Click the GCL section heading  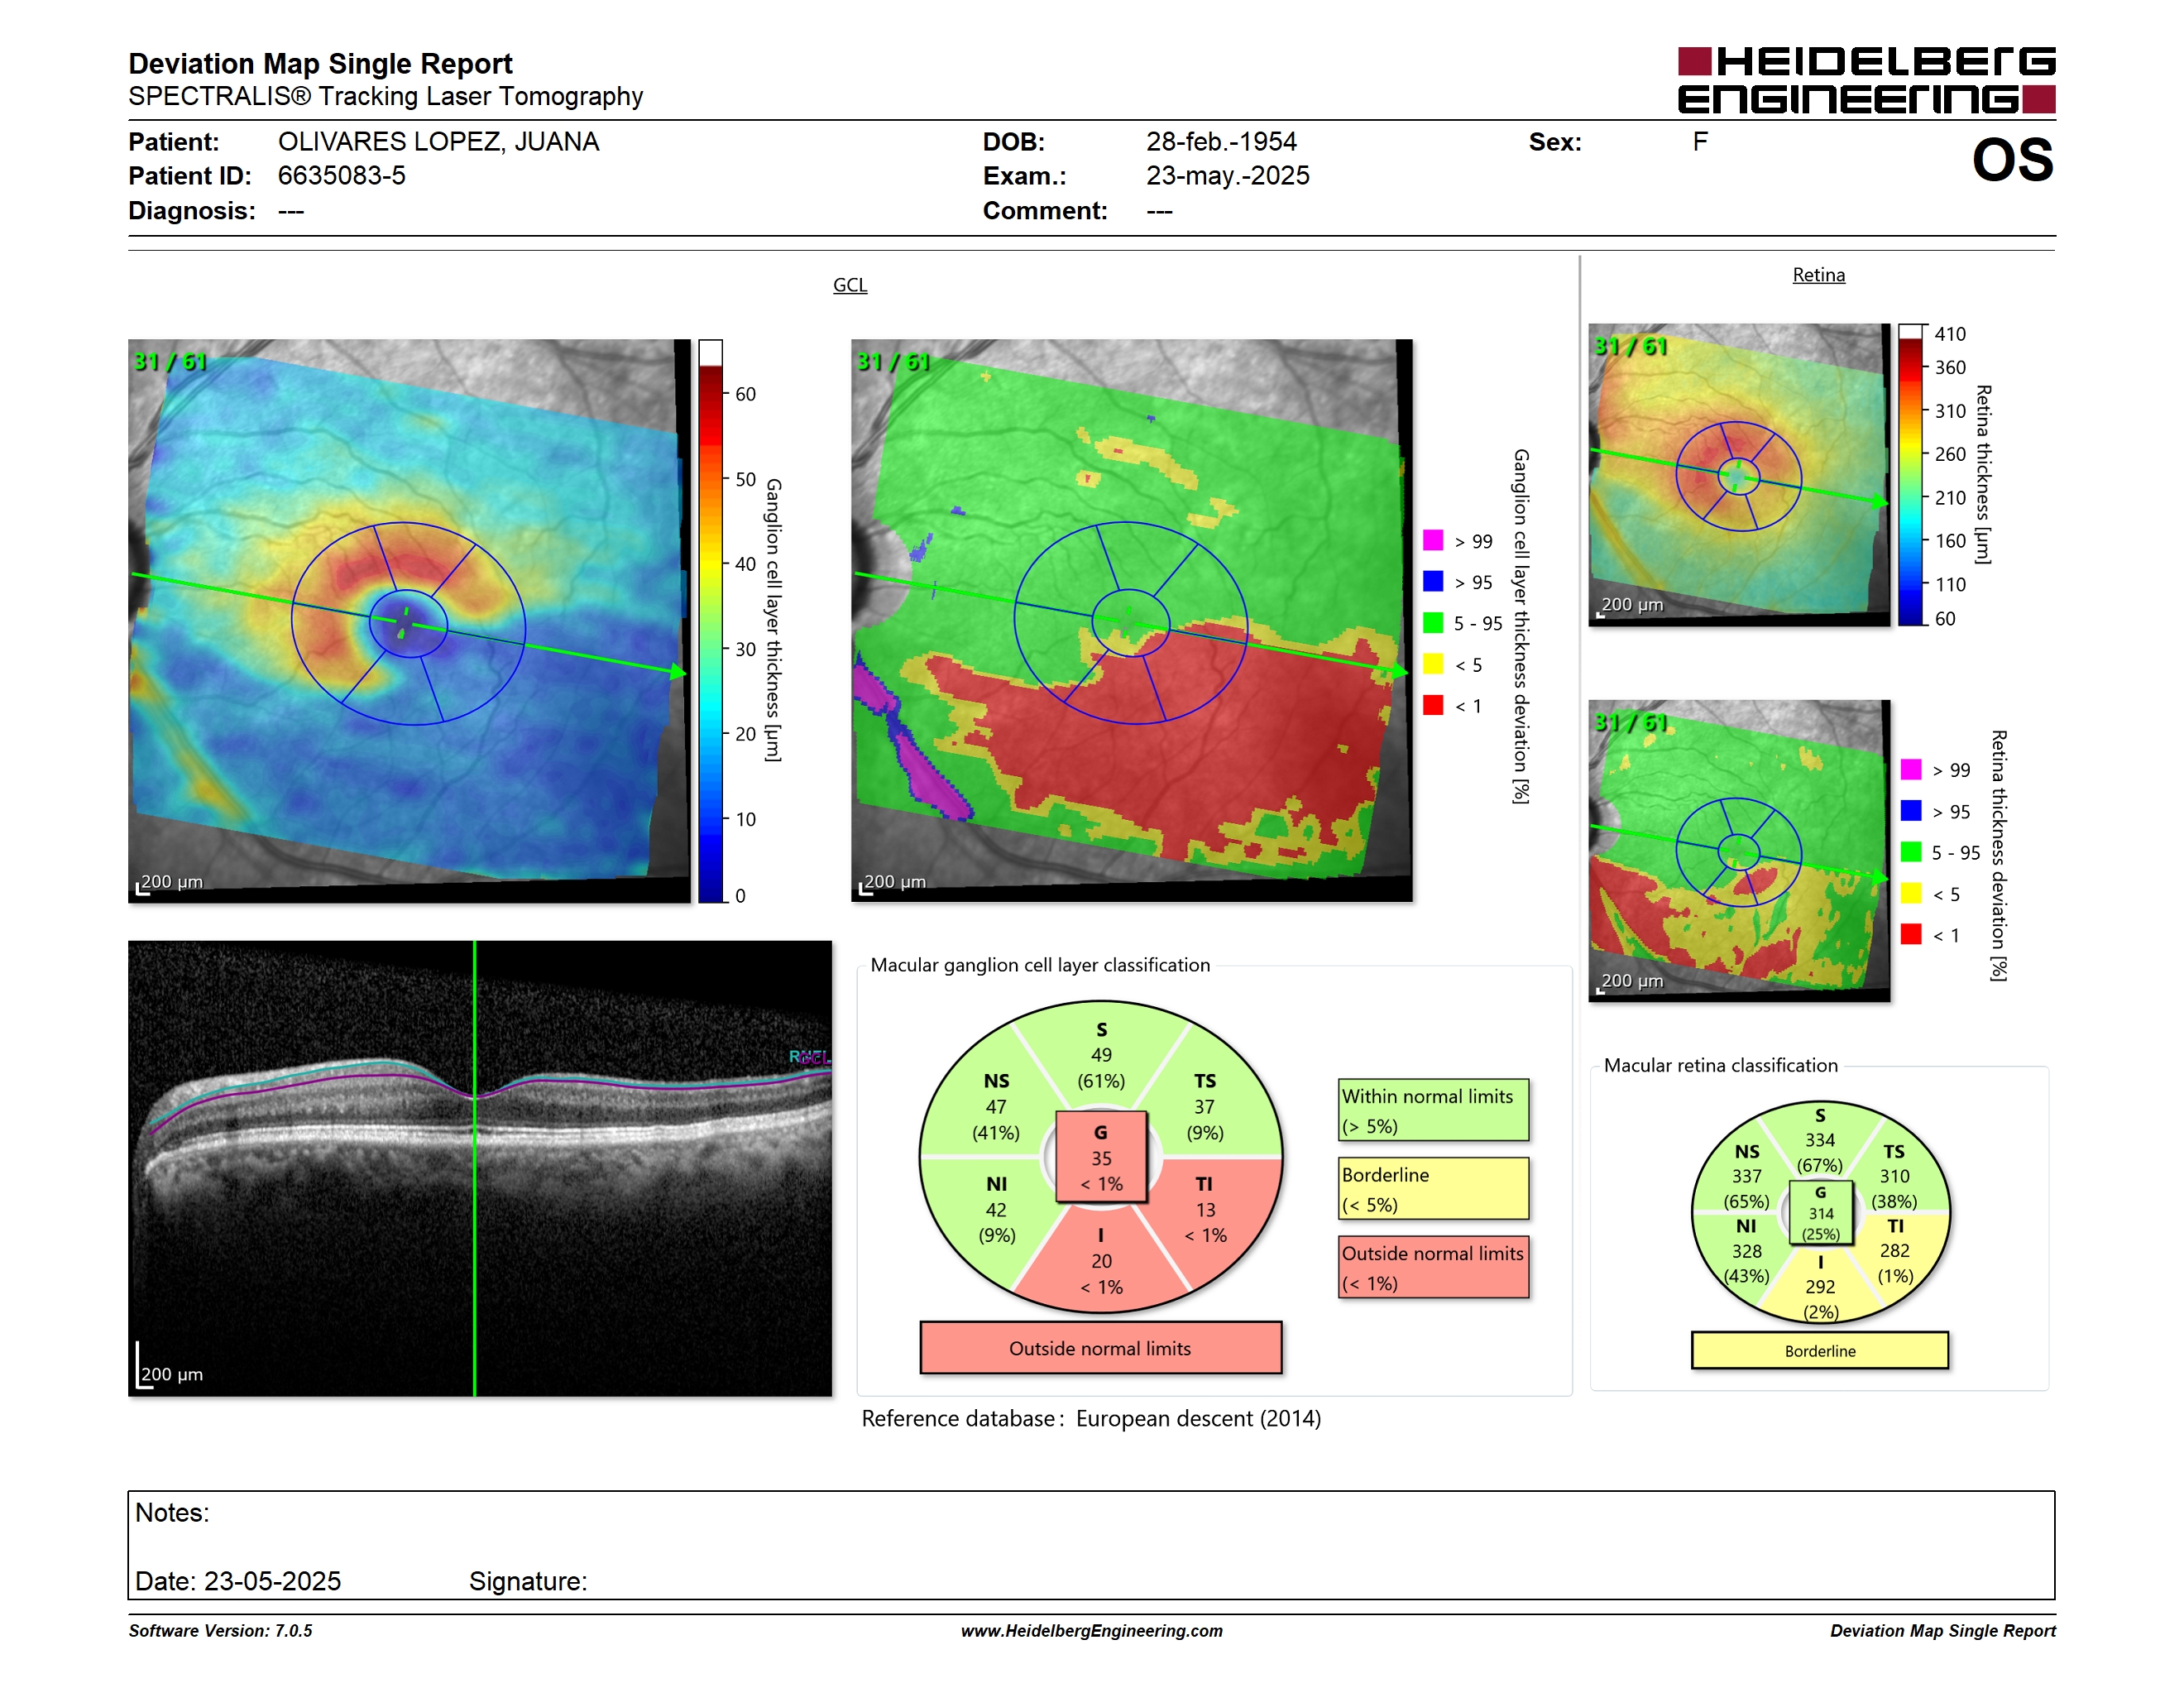(850, 285)
